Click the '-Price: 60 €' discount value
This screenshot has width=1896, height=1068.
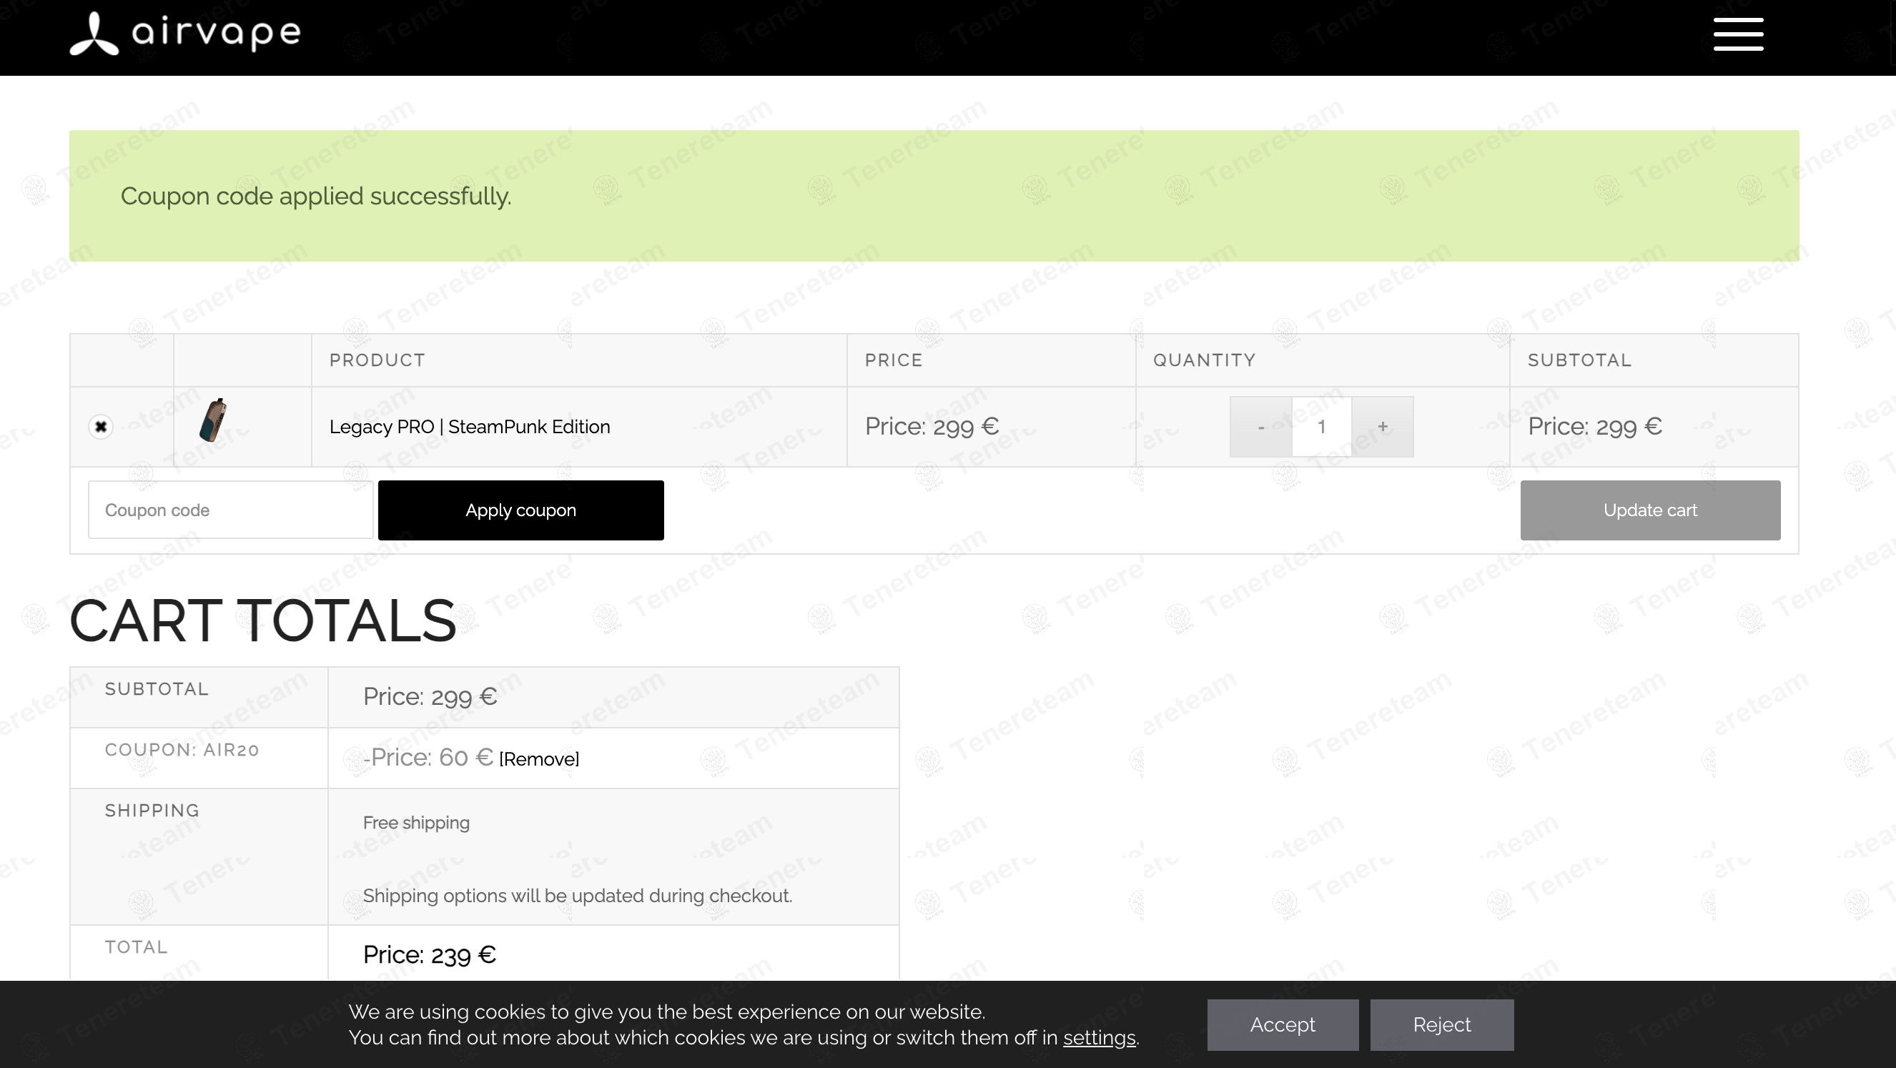coord(428,757)
